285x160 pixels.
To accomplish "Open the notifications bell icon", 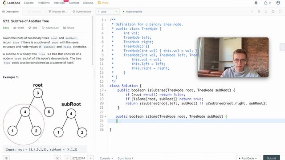I will (x=256, y=3).
